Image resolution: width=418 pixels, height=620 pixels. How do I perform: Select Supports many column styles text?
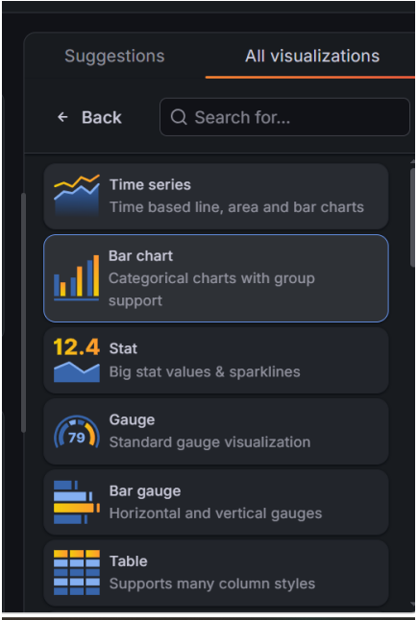coord(212,584)
